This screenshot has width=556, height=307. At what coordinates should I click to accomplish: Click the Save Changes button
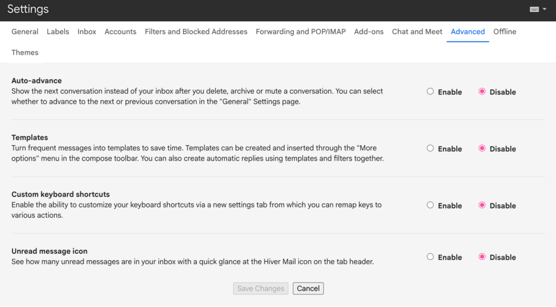(x=261, y=289)
